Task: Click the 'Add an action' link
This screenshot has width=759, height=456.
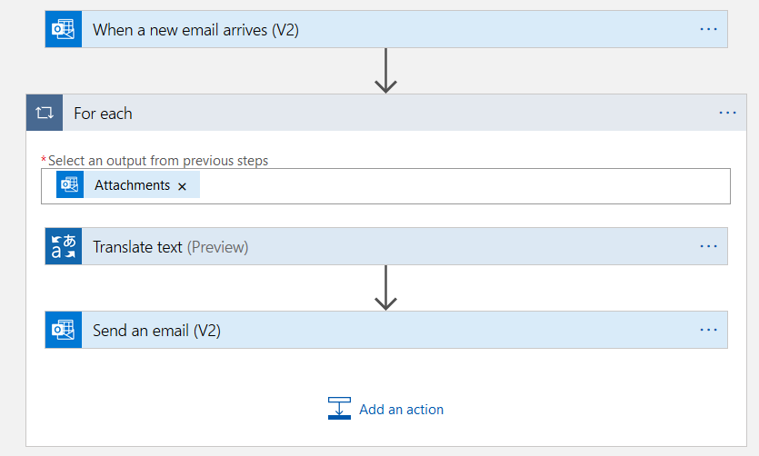Action: [x=401, y=410]
